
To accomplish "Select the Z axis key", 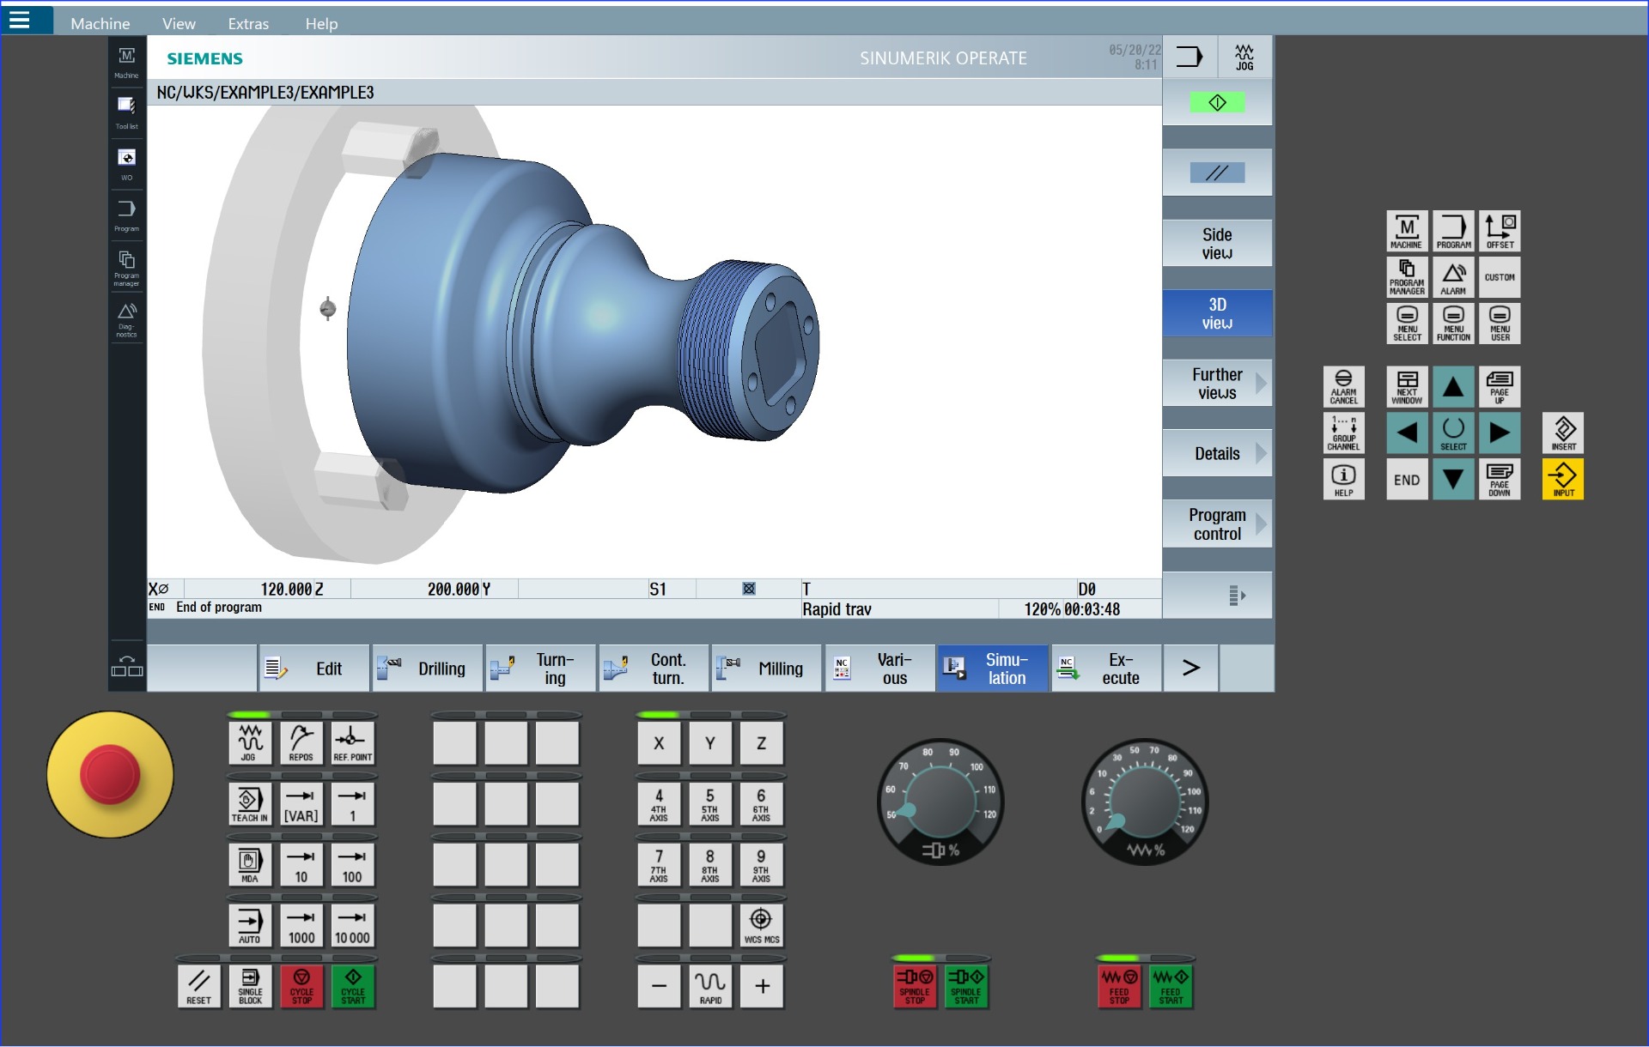I will (761, 743).
